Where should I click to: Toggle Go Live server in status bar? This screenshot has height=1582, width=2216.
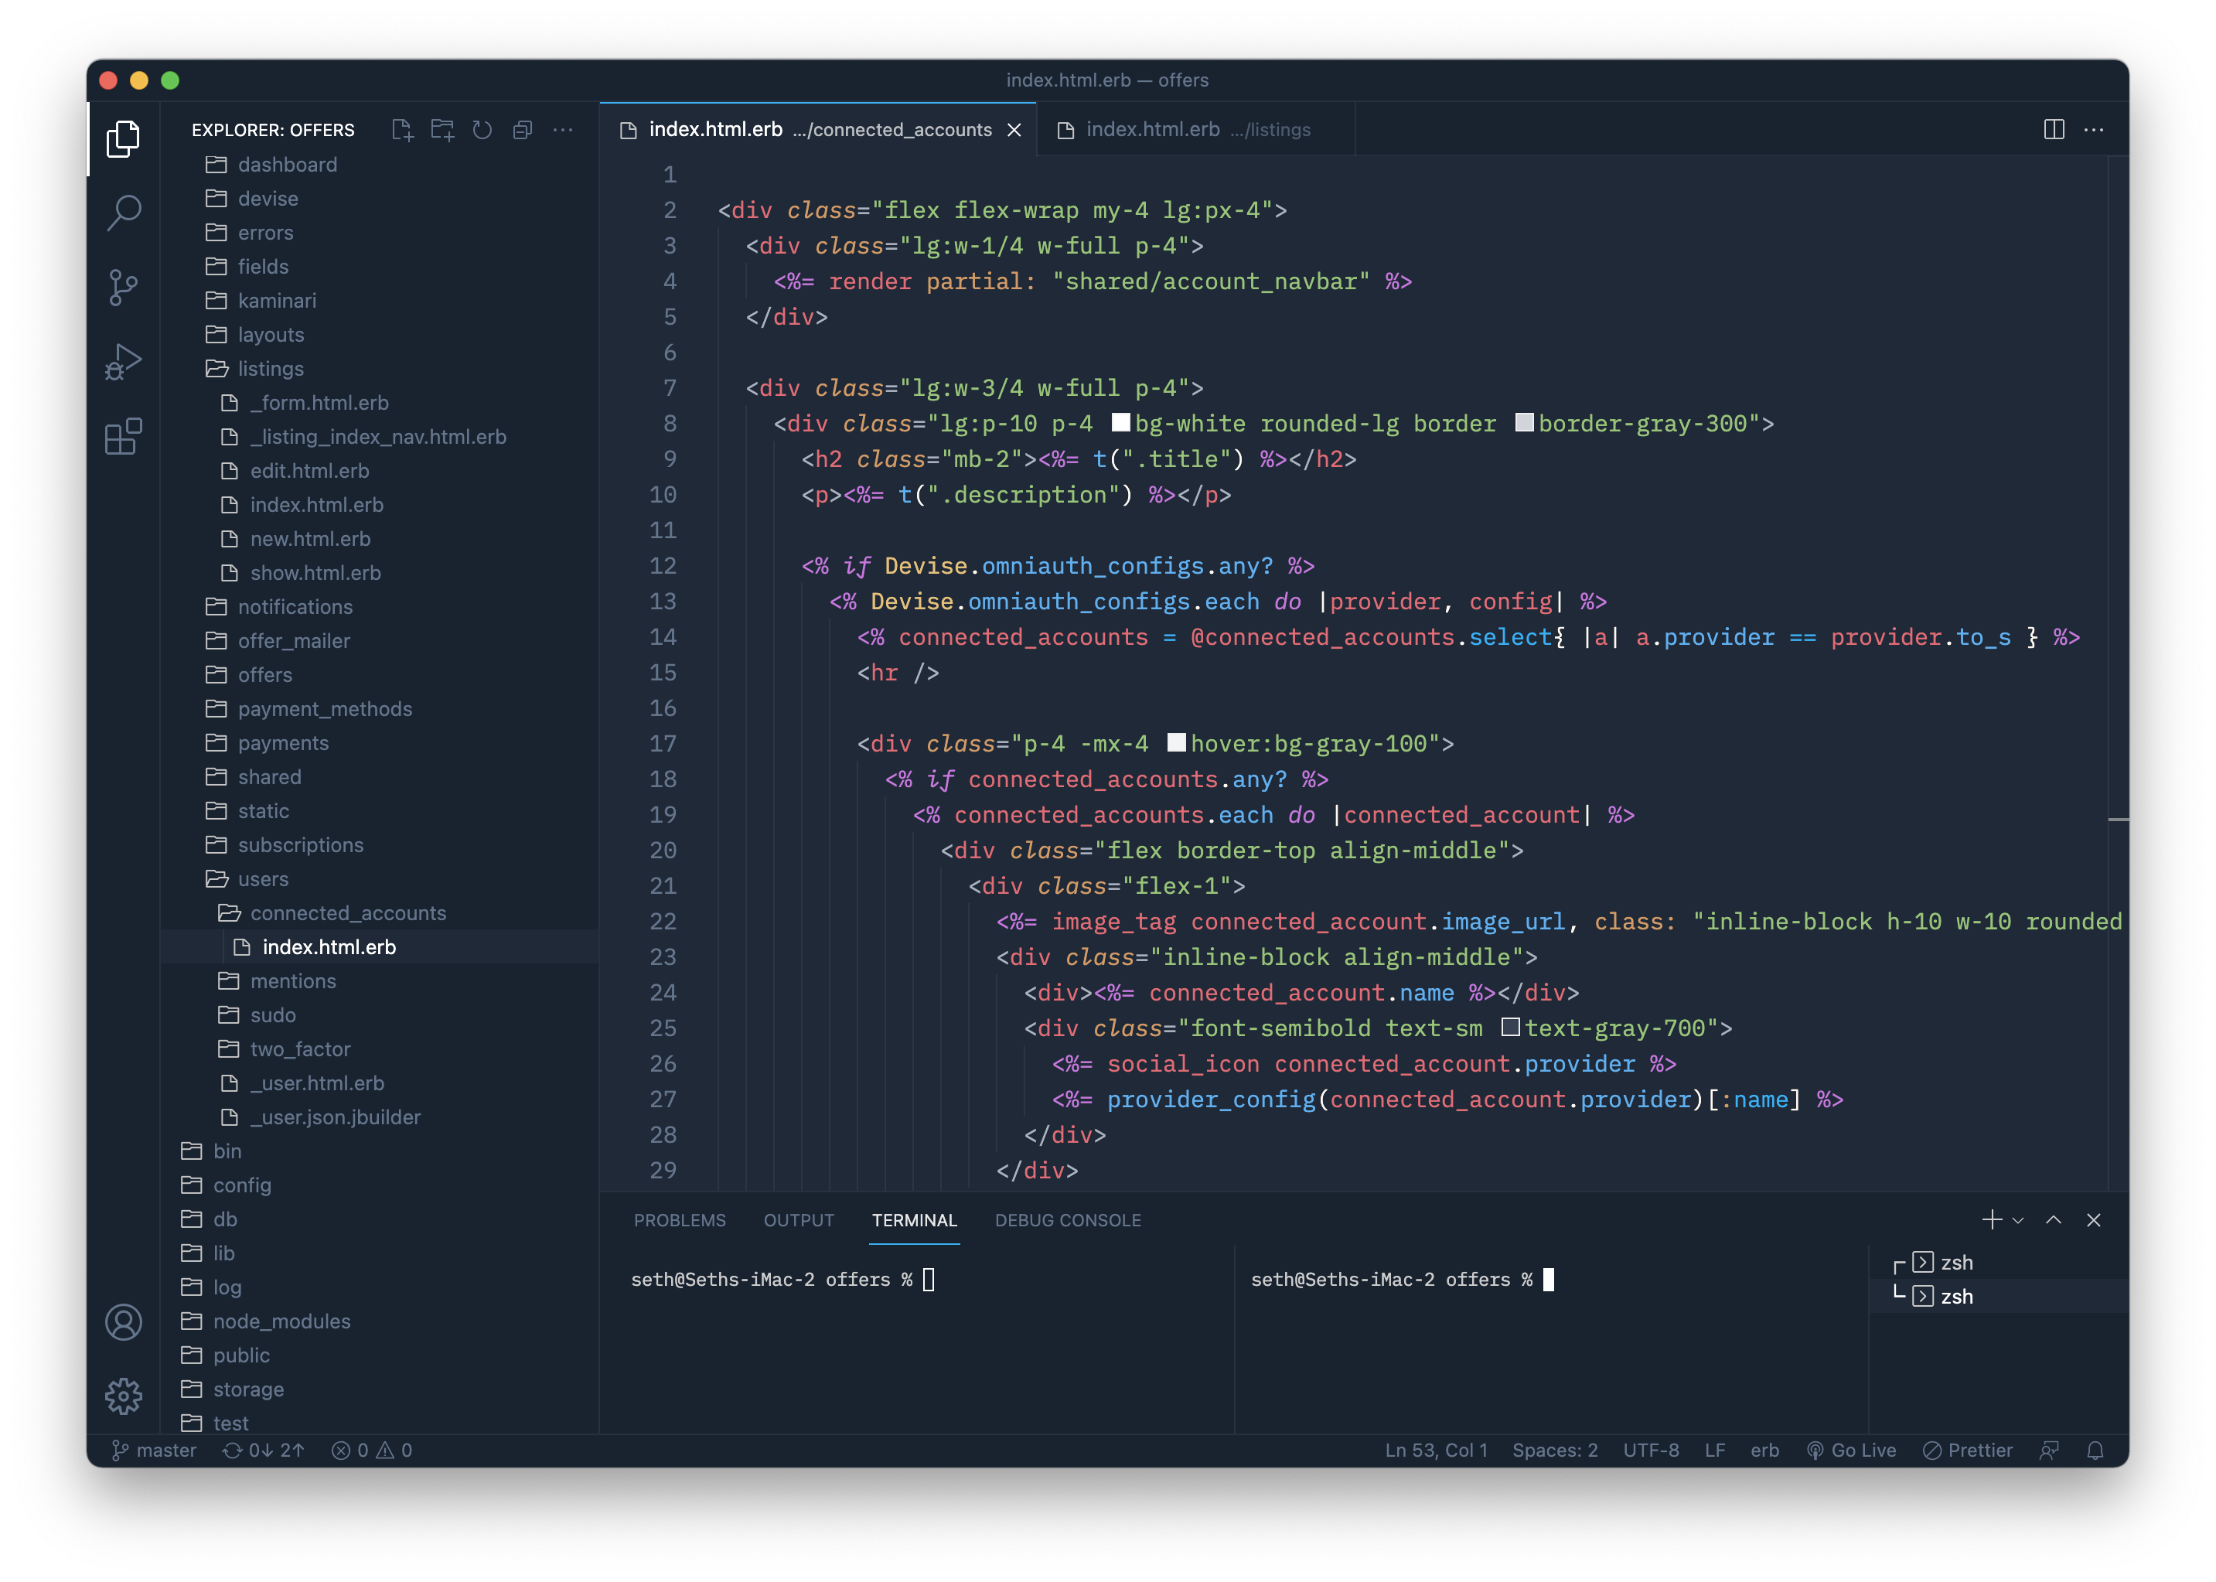tap(1852, 1451)
